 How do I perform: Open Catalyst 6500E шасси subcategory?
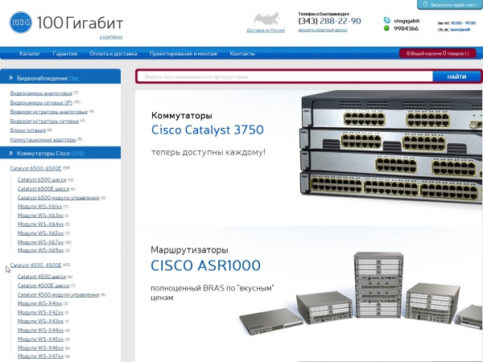[43, 188]
